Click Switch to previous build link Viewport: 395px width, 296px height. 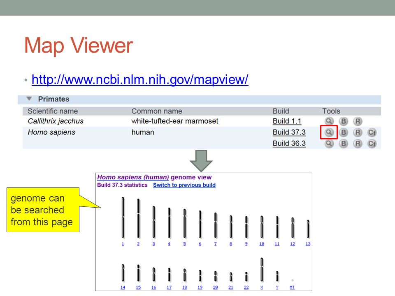184,185
